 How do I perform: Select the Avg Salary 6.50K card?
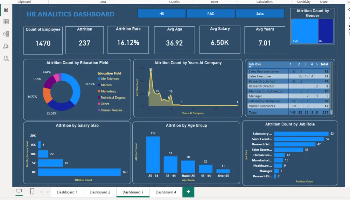click(220, 40)
